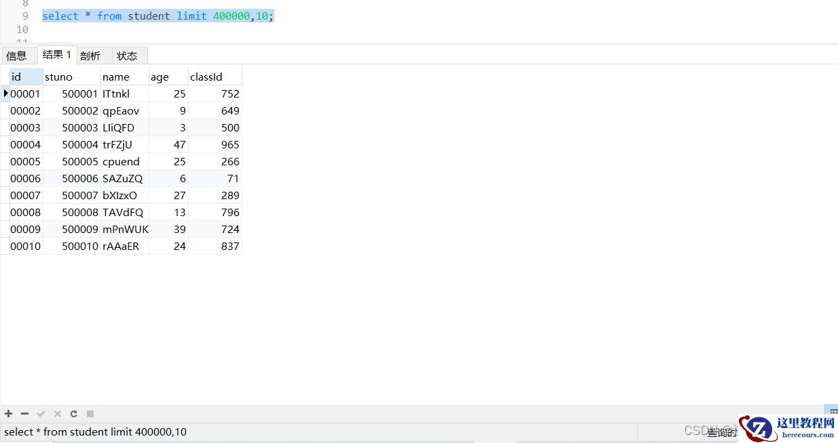The height and width of the screenshot is (443, 838).
Task: Select cell id 00004
Action: tap(26, 144)
